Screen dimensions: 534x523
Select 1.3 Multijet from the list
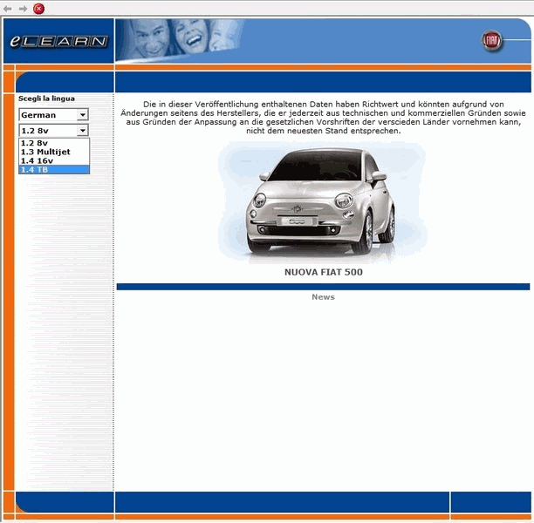point(54,152)
